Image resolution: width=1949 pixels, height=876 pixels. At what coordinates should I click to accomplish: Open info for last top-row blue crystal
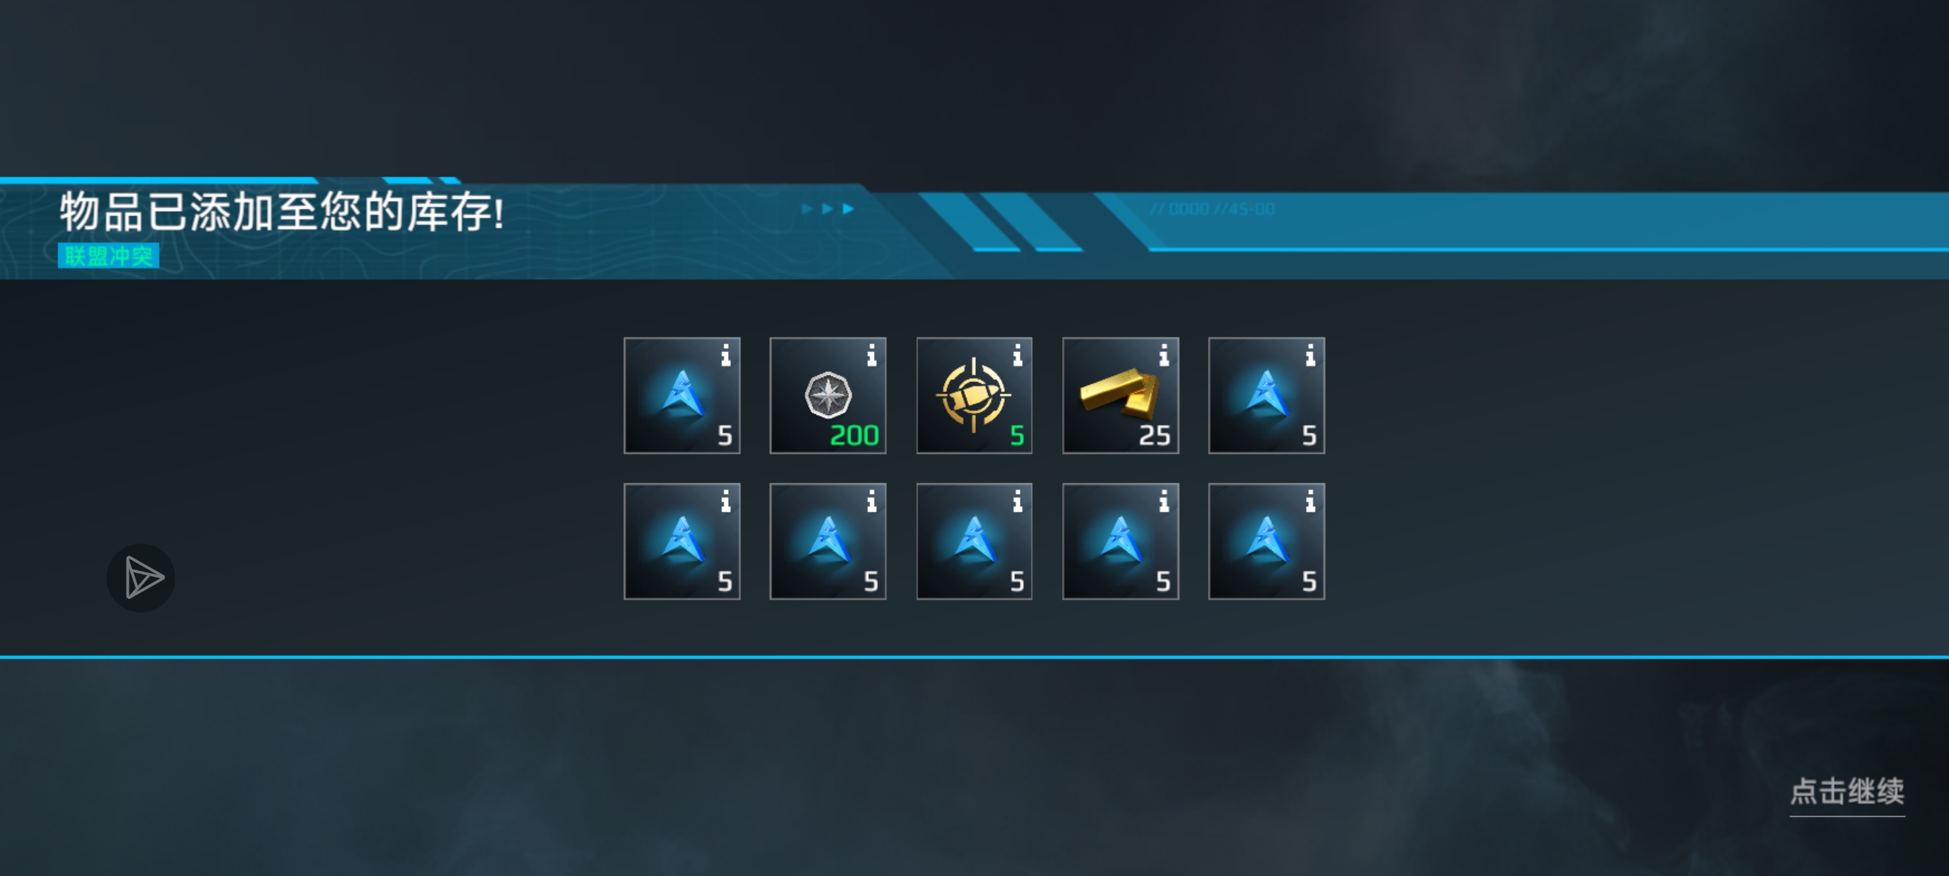click(1309, 355)
